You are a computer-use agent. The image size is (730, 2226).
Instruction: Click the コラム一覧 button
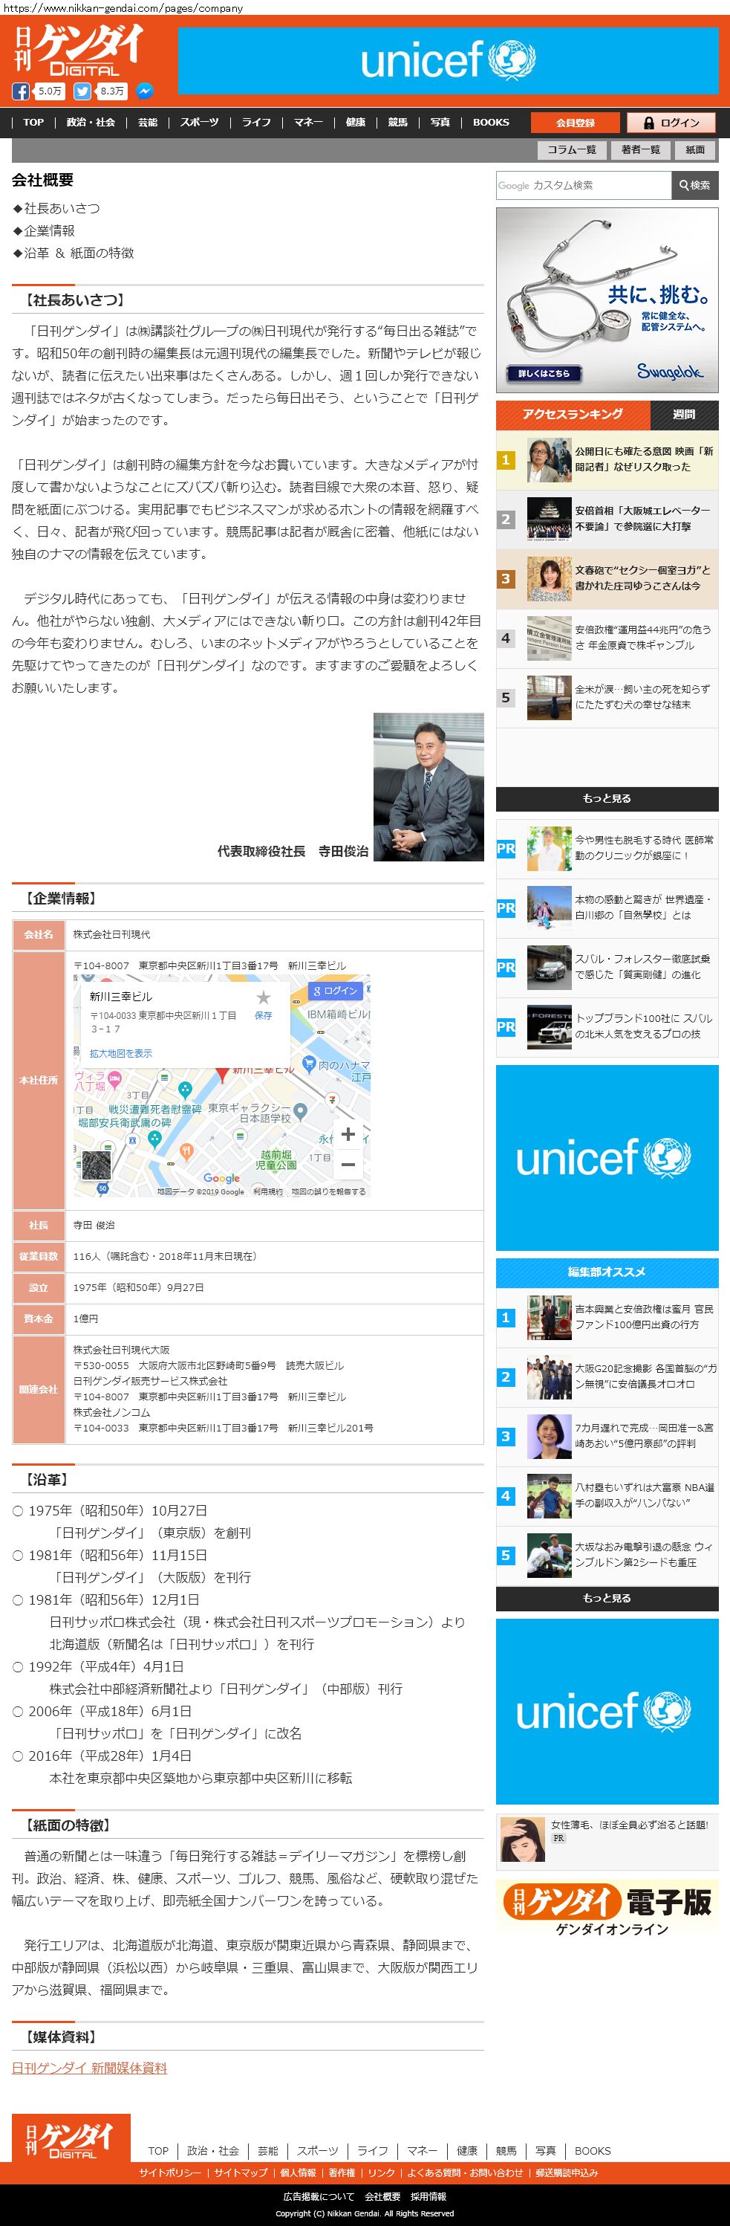click(x=572, y=149)
